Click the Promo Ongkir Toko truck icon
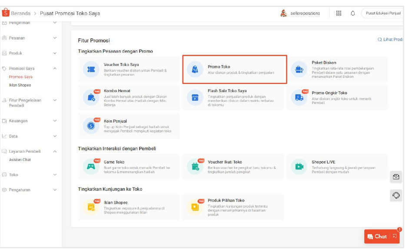Screen dimensions: 405x252 (299, 98)
